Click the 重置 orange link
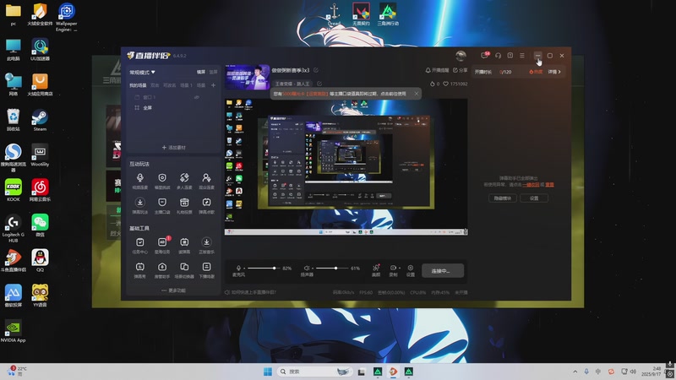The width and height of the screenshot is (676, 380). (x=550, y=184)
